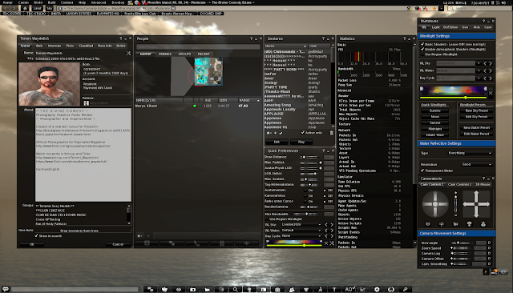The image size is (513, 293).
Task: Click Midnight quick windlight button
Action: click(x=434, y=129)
